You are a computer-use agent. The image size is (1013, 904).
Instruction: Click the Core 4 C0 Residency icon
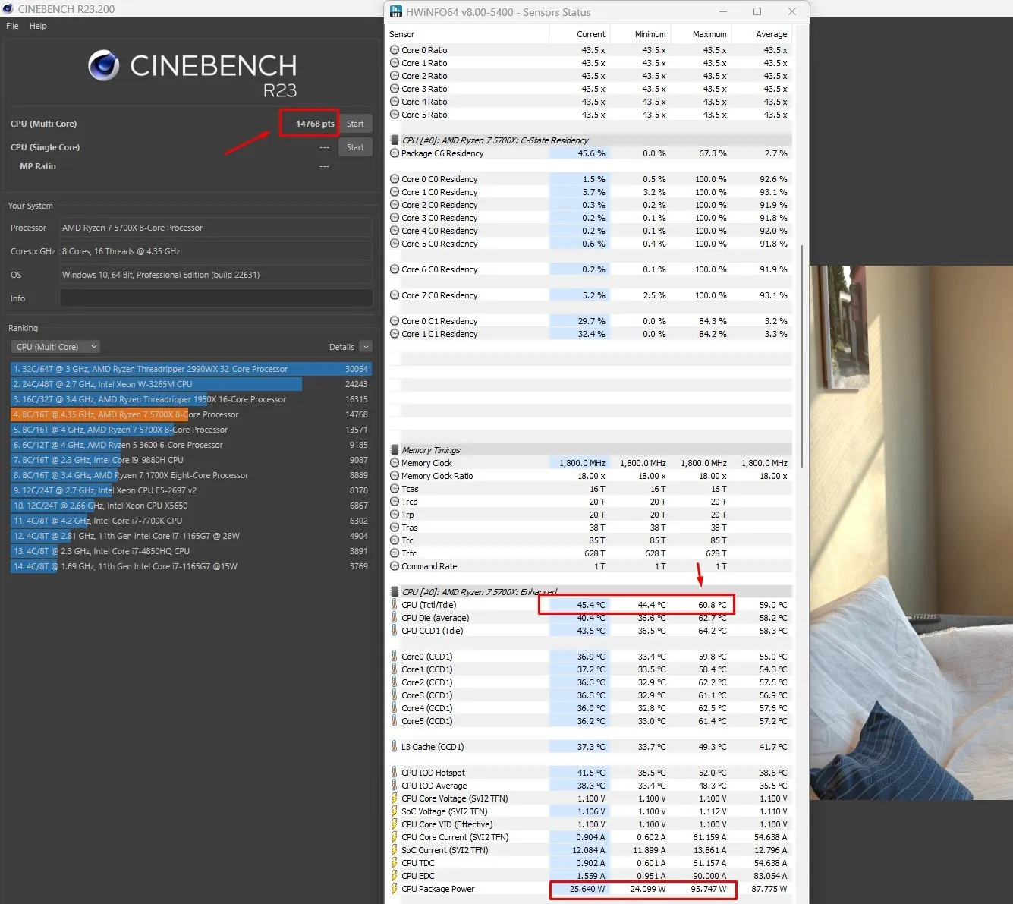(395, 231)
